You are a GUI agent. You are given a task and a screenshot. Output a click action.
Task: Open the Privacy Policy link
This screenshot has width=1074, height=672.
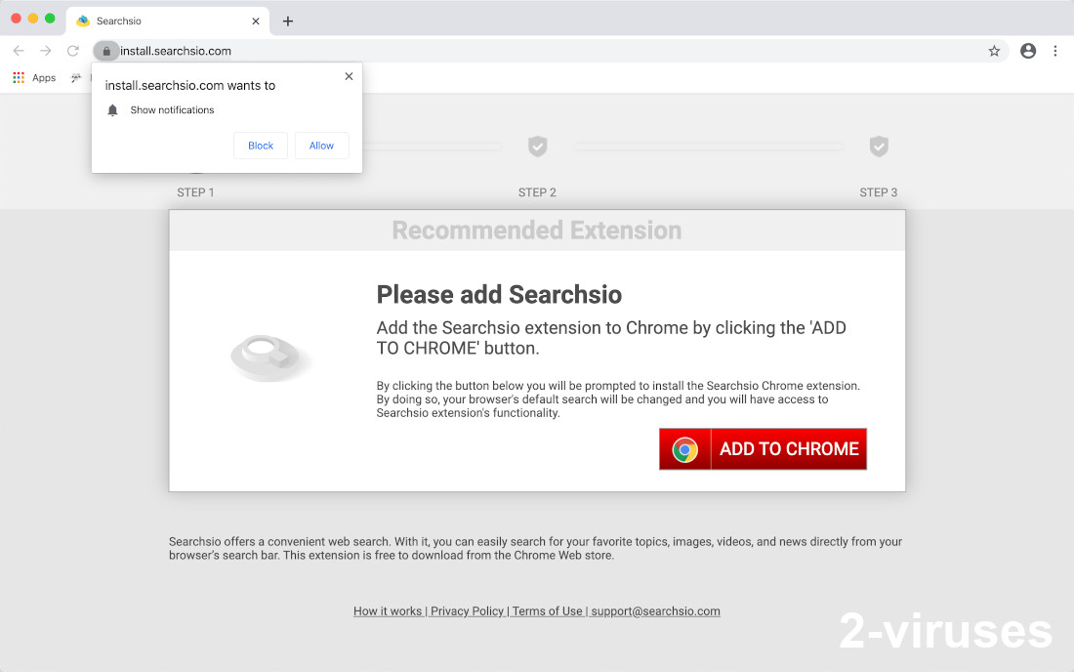point(467,610)
